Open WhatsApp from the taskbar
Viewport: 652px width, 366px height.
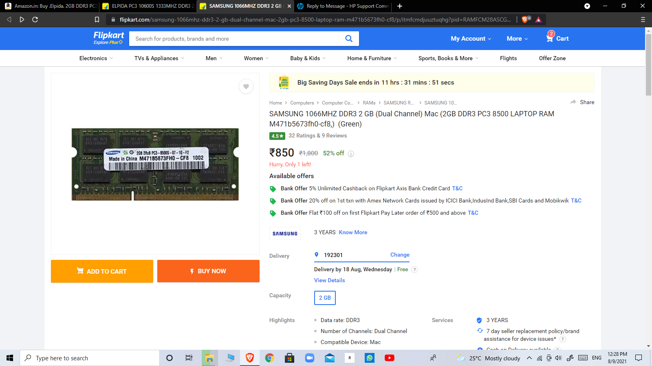point(369,358)
